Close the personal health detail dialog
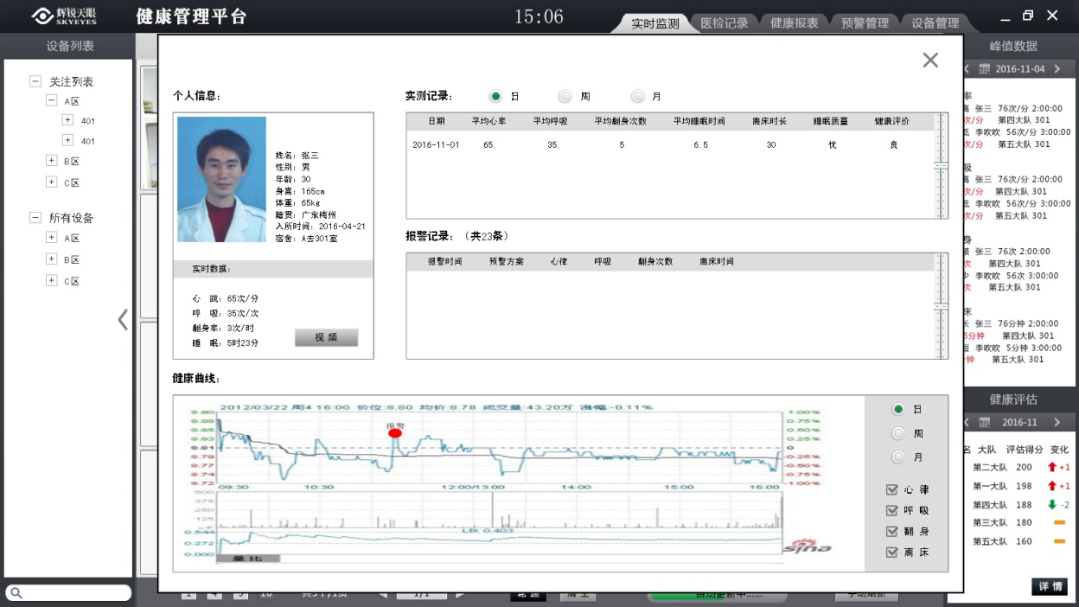 pos(930,60)
